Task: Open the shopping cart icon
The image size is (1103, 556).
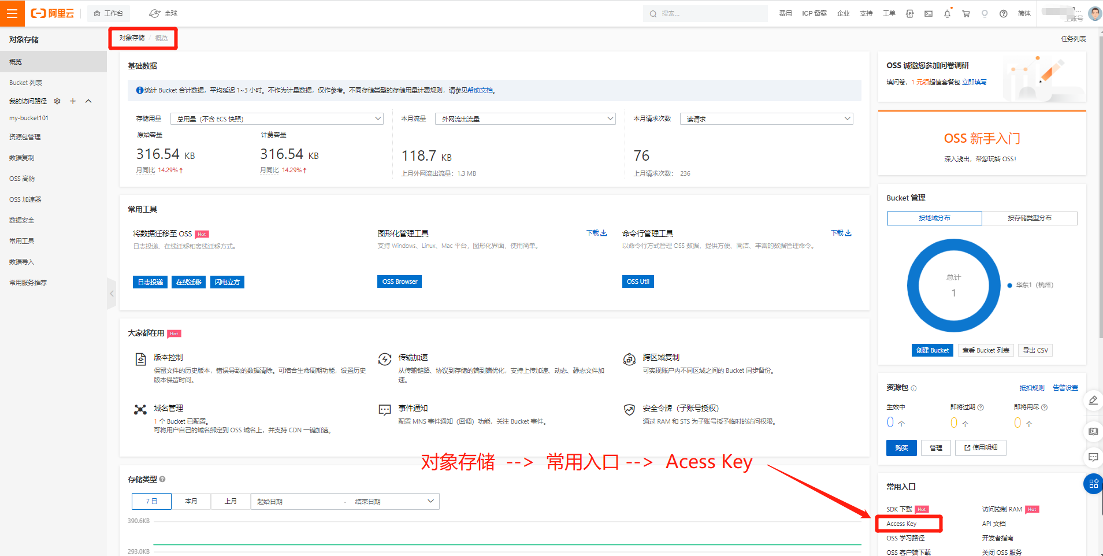Action: pyautogui.click(x=966, y=14)
